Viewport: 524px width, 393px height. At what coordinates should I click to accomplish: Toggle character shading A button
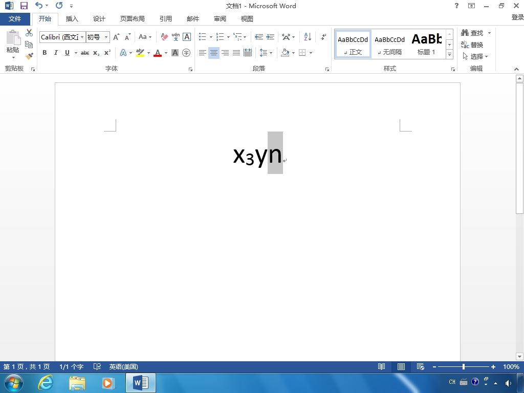click(x=175, y=53)
